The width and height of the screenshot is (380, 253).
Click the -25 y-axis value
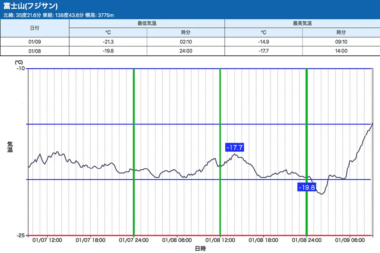click(x=21, y=235)
